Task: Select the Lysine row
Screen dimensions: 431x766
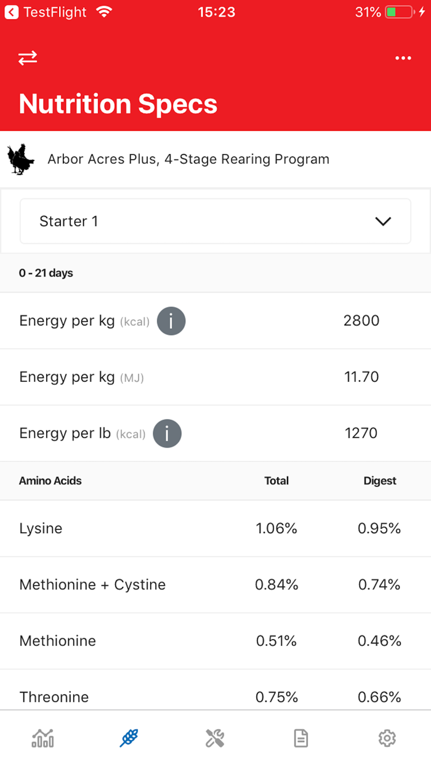Action: tap(215, 528)
